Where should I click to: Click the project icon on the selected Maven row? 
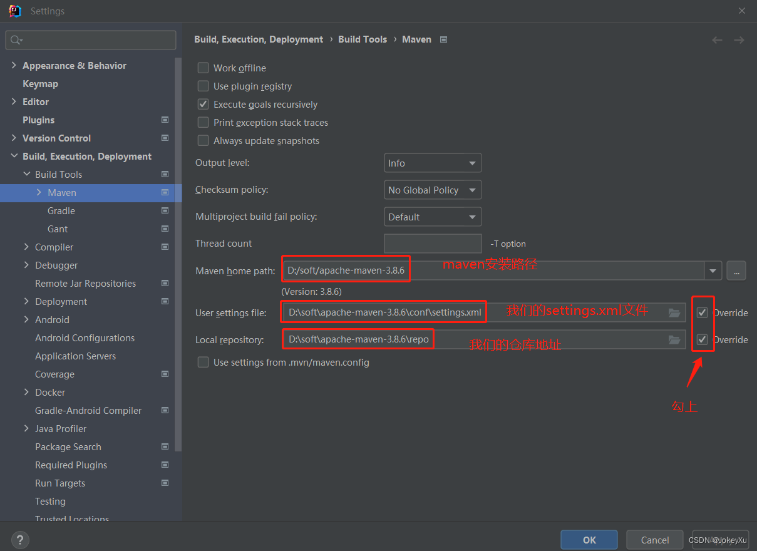point(165,192)
